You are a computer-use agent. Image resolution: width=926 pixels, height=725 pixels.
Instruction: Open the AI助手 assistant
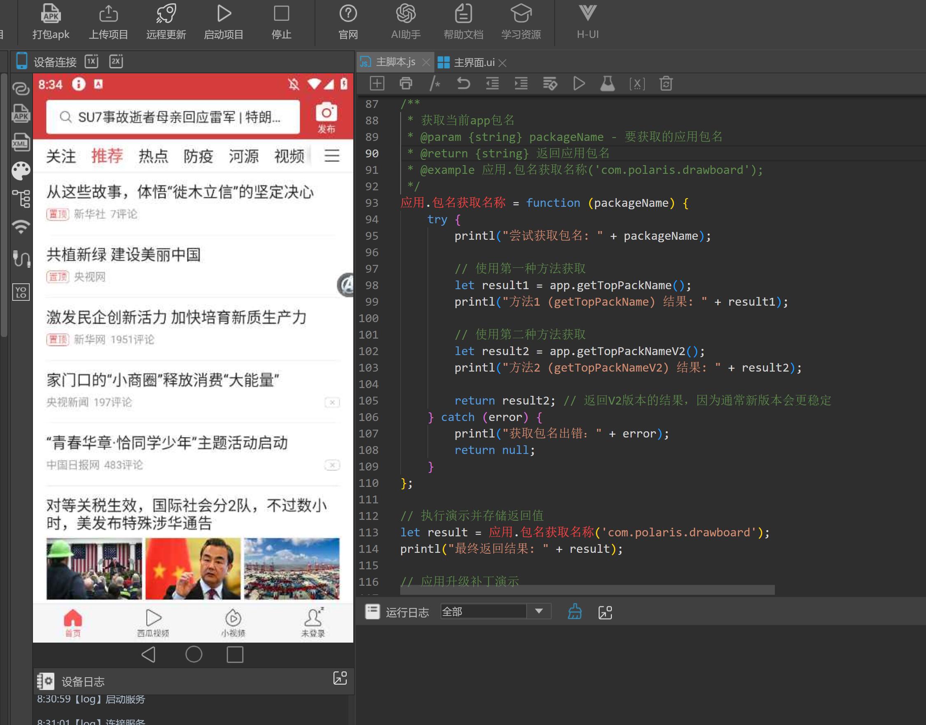point(406,21)
